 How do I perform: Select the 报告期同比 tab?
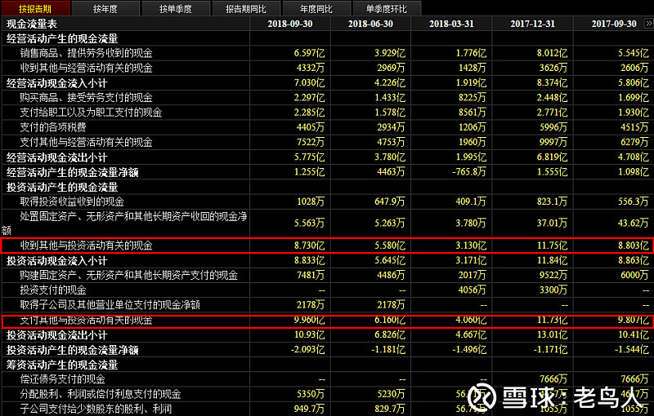[x=246, y=8]
